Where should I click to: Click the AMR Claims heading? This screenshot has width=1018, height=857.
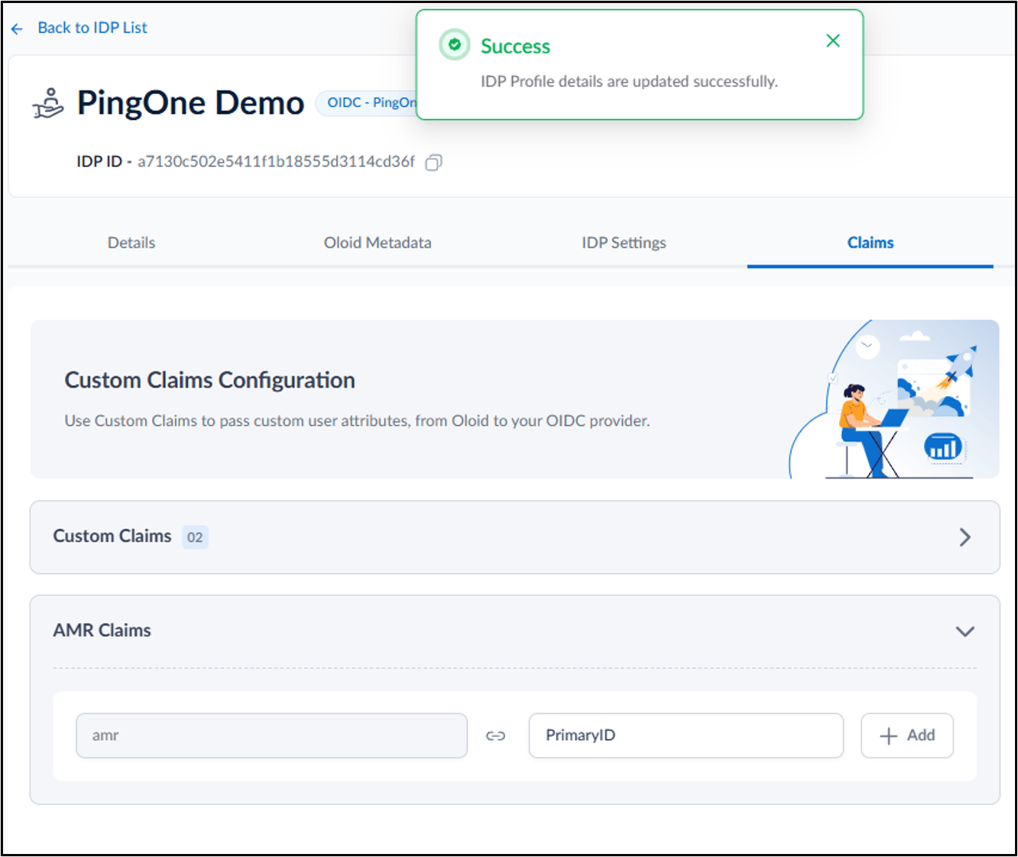click(102, 631)
